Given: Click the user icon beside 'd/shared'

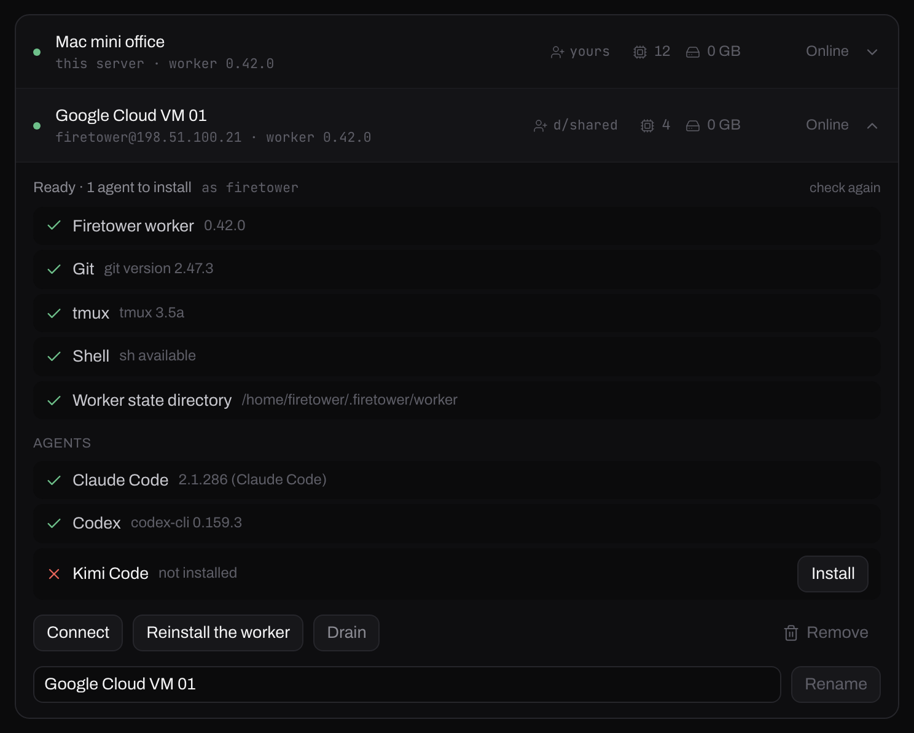Looking at the screenshot, I should [540, 126].
